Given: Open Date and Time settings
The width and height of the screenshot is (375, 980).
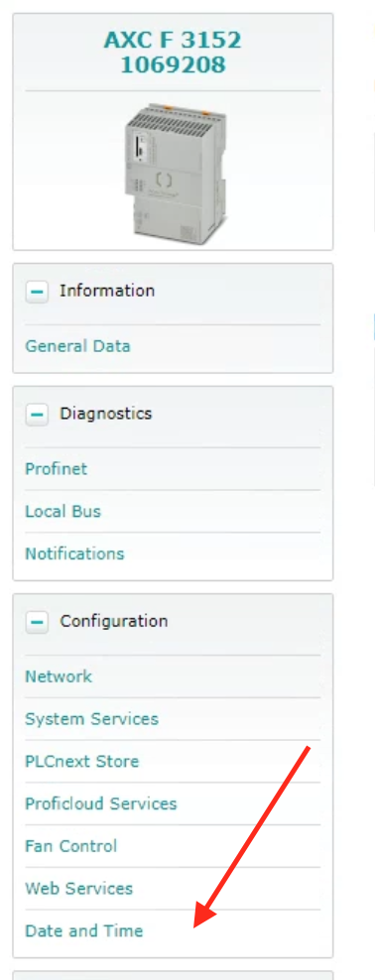Looking at the screenshot, I should [84, 931].
